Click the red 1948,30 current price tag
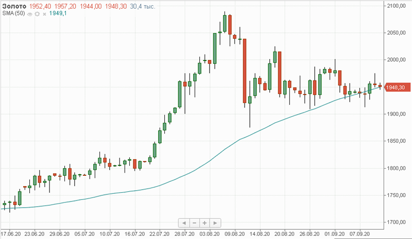Viewport: 412px width, 239px height. [397, 87]
